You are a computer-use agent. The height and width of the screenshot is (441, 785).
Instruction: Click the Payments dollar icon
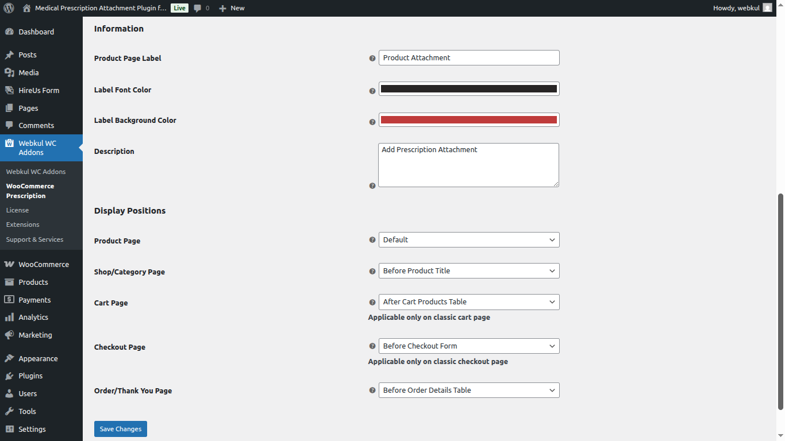click(9, 300)
